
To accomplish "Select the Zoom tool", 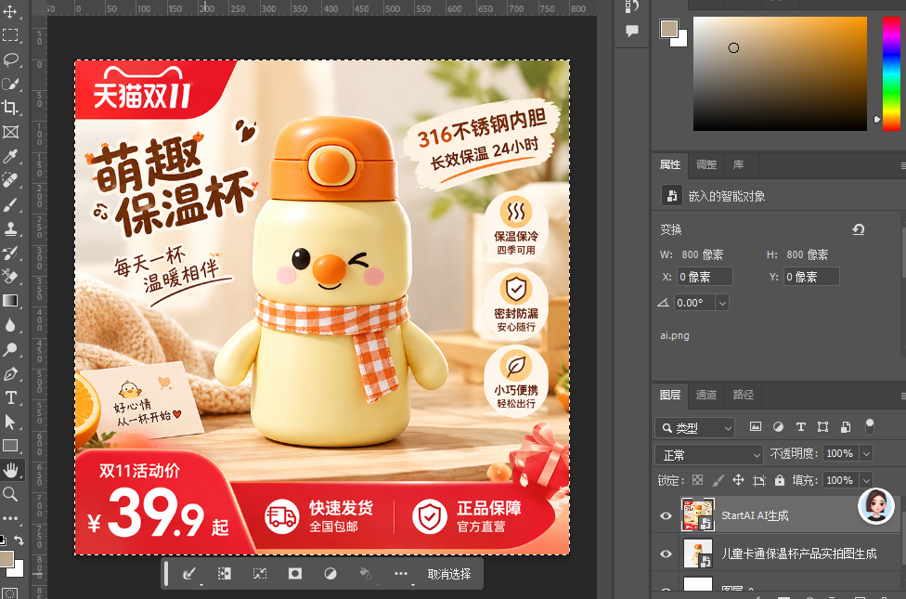I will tap(10, 494).
